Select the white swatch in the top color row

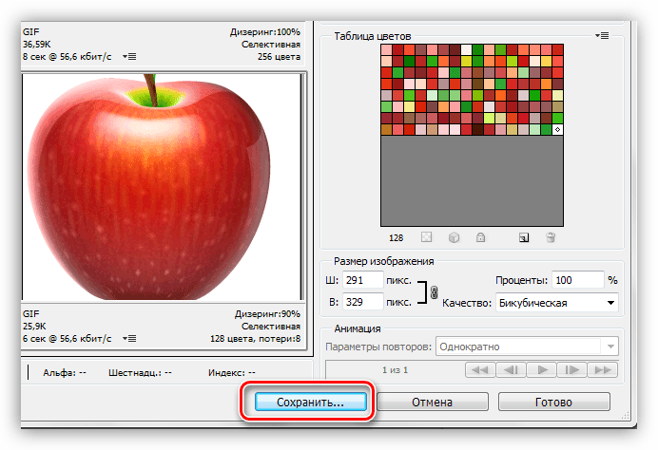[466, 50]
